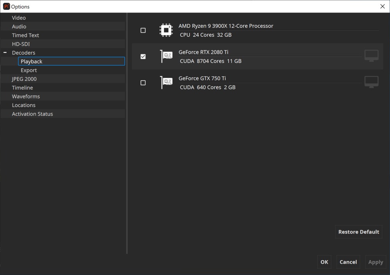Select Activation Status in the sidebar
Viewport: 390px width, 275px height.
click(x=32, y=114)
